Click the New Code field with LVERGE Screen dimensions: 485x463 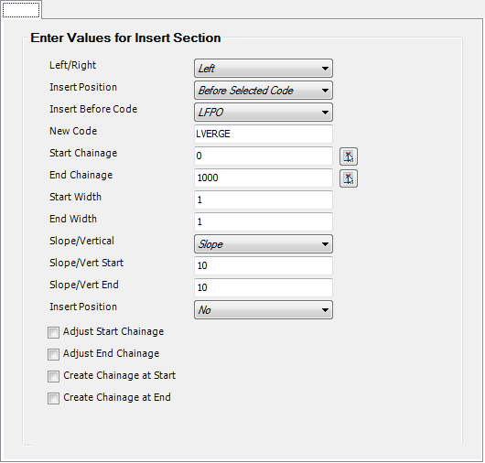pyautogui.click(x=264, y=134)
